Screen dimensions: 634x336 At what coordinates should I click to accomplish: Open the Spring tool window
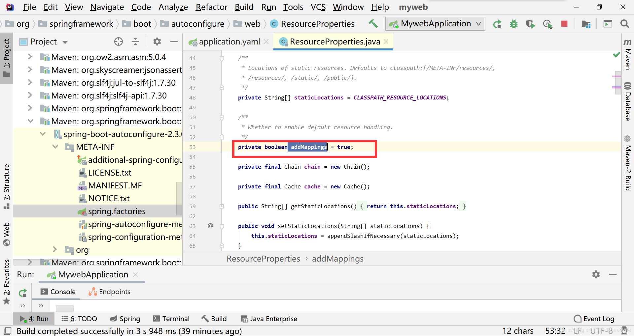[125, 319]
